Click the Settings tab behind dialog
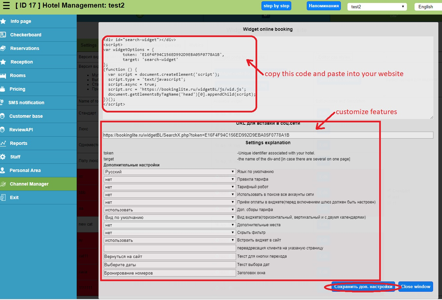The width and height of the screenshot is (442, 300). tap(88, 45)
